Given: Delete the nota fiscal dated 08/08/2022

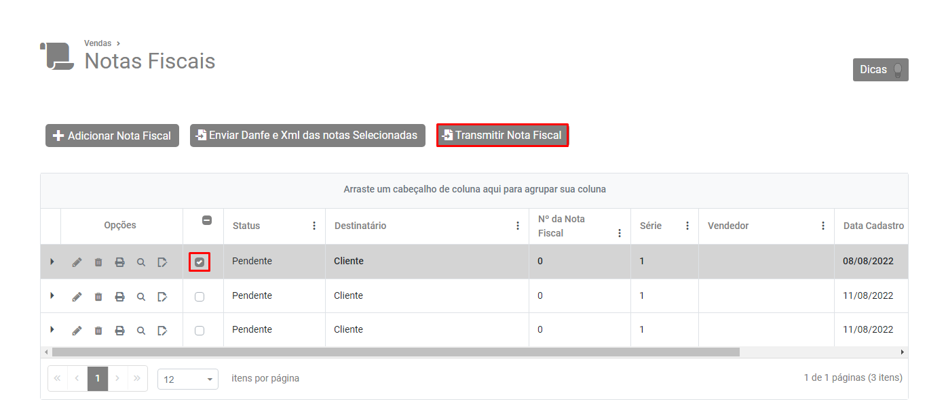Looking at the screenshot, I should [98, 262].
